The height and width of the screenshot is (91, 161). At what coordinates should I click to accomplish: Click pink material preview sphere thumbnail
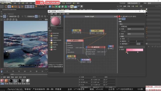[x=56, y=21]
